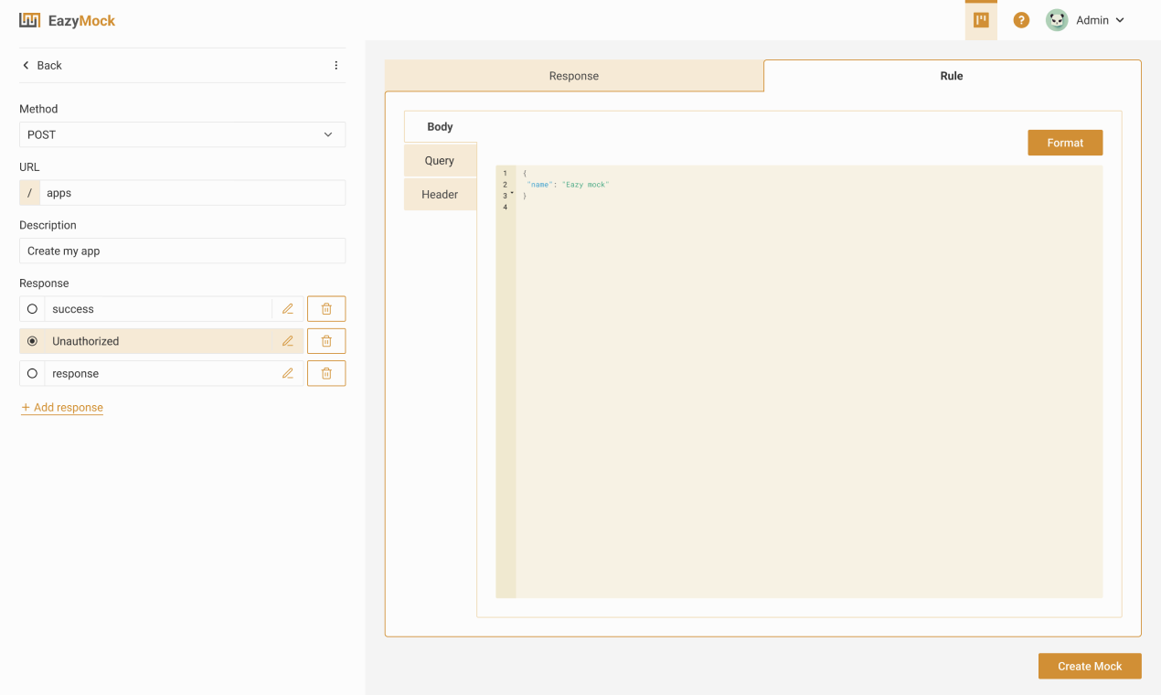Click the Admin panda avatar
This screenshot has width=1161, height=695.
(1057, 20)
